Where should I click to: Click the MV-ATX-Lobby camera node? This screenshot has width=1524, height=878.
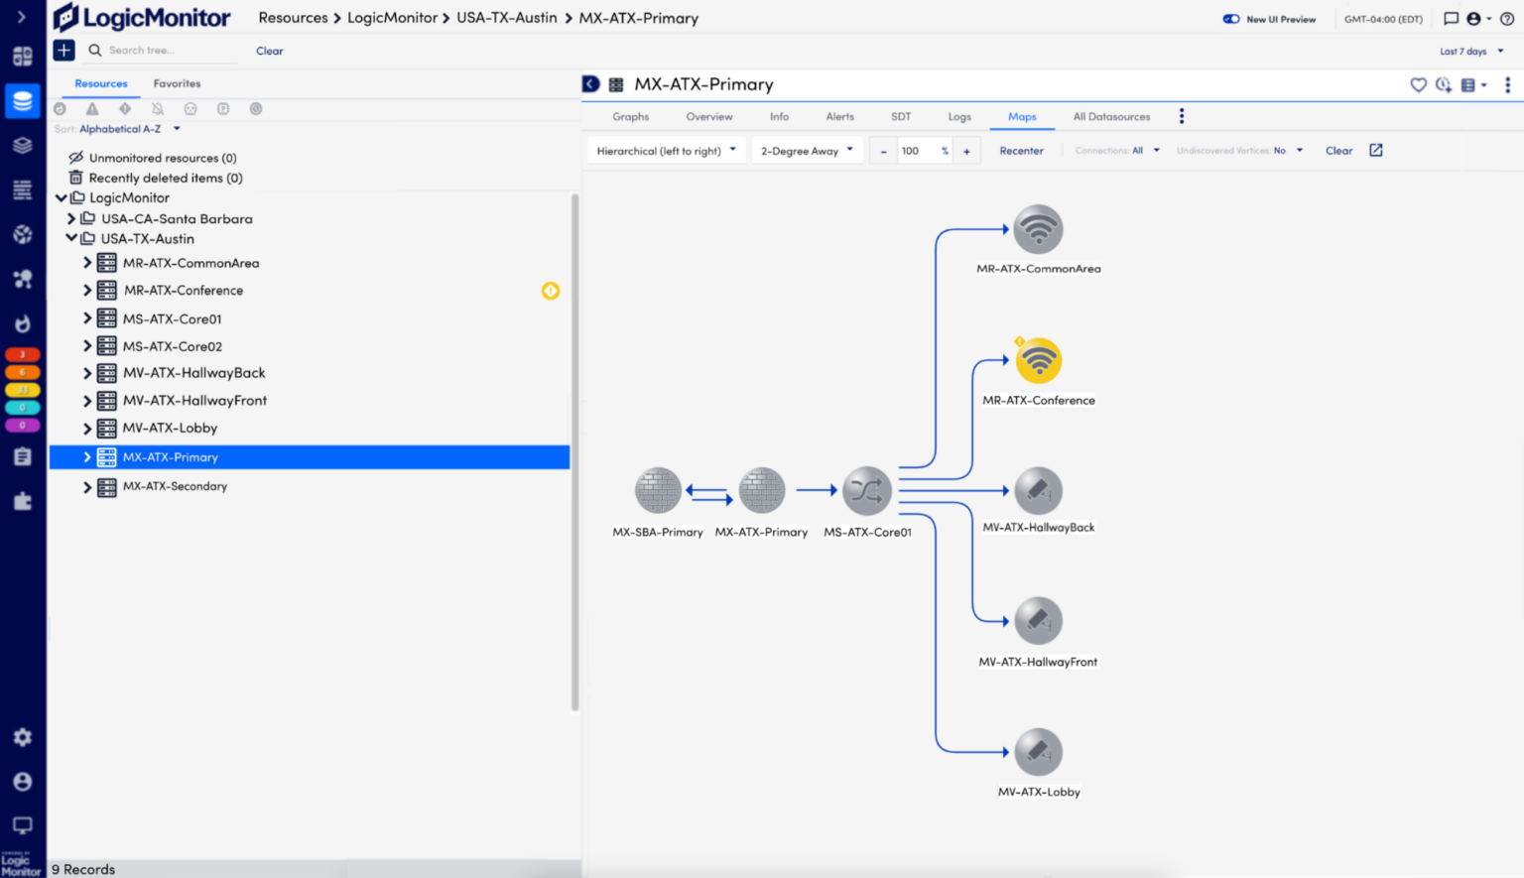point(1038,753)
